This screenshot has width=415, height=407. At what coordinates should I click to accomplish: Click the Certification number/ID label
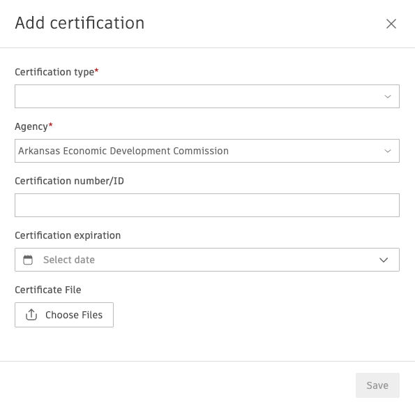click(69, 181)
